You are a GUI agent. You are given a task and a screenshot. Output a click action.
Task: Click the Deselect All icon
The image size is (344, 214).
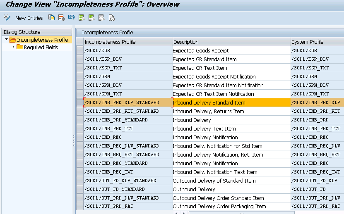click(101, 18)
